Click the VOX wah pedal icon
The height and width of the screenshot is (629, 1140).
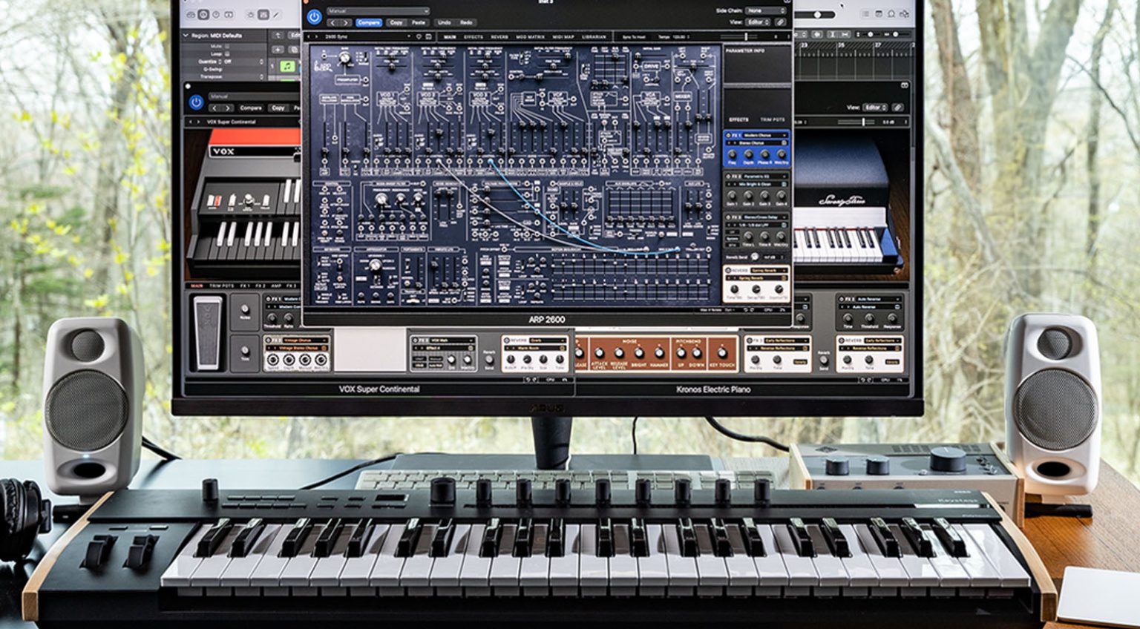tap(208, 332)
